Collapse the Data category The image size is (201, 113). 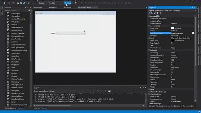point(149,89)
